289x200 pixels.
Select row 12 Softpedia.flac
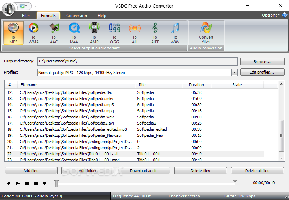pyautogui.click(x=135, y=92)
